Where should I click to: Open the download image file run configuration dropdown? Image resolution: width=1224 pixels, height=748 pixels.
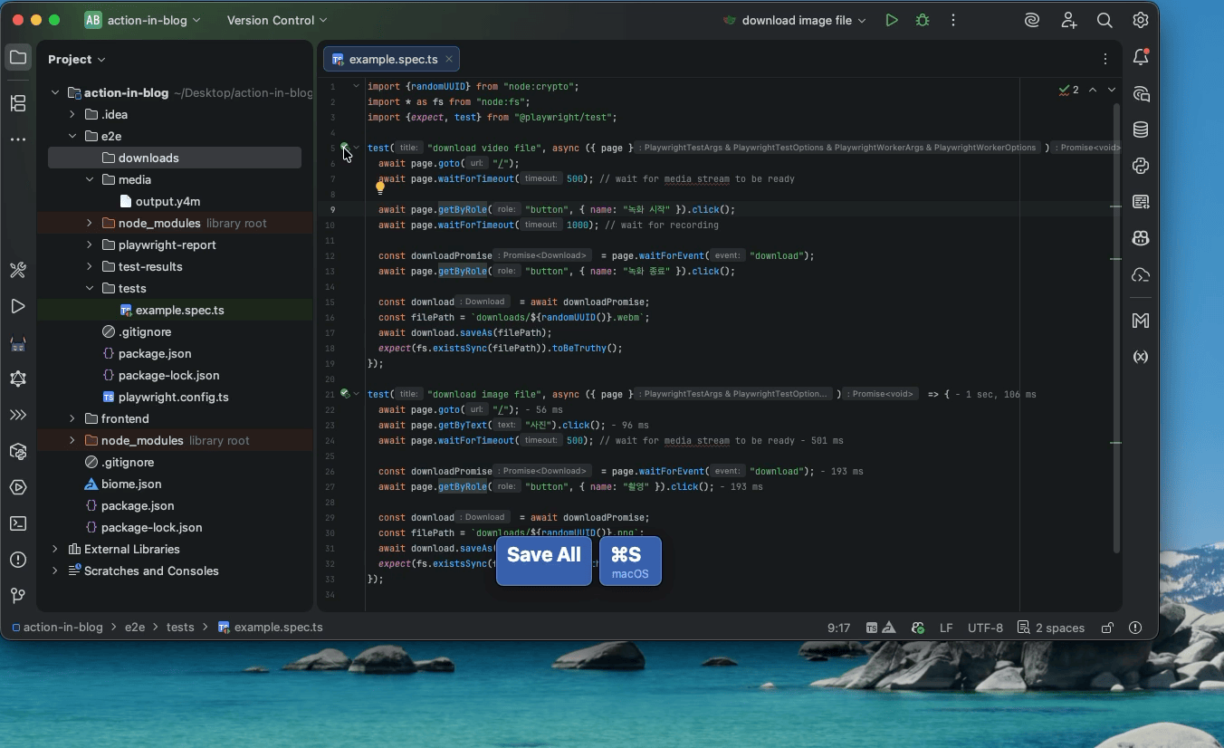795,20
